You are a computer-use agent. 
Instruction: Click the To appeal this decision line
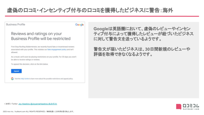(x=30, y=64)
